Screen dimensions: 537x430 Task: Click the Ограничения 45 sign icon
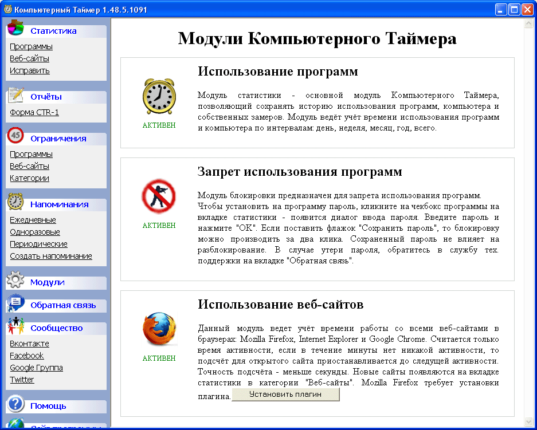pos(15,136)
